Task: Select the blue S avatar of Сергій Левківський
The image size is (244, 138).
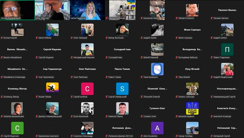Action: pos(122,89)
